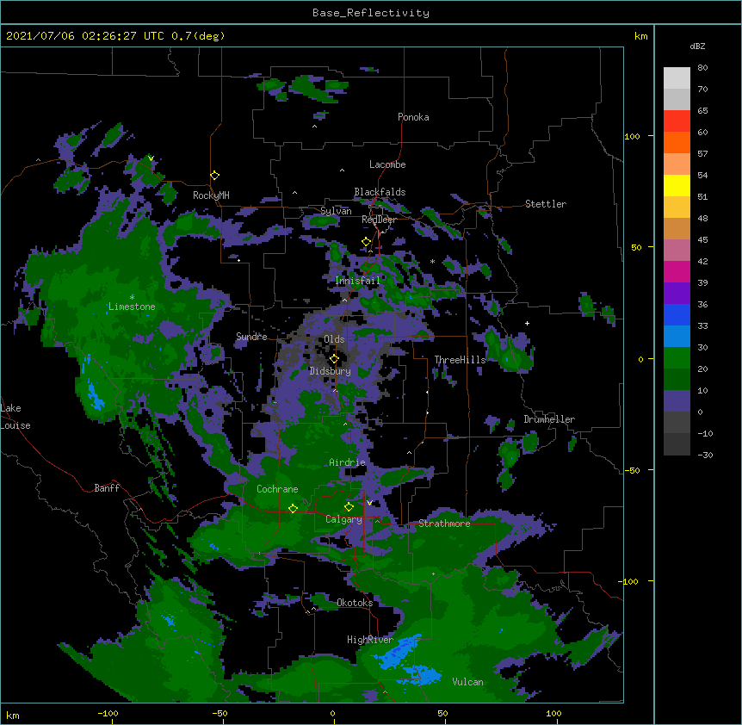Image resolution: width=742 pixels, height=725 pixels.
Task: Pick the violet 36-39 dBZ legend swatch
Action: [x=677, y=294]
